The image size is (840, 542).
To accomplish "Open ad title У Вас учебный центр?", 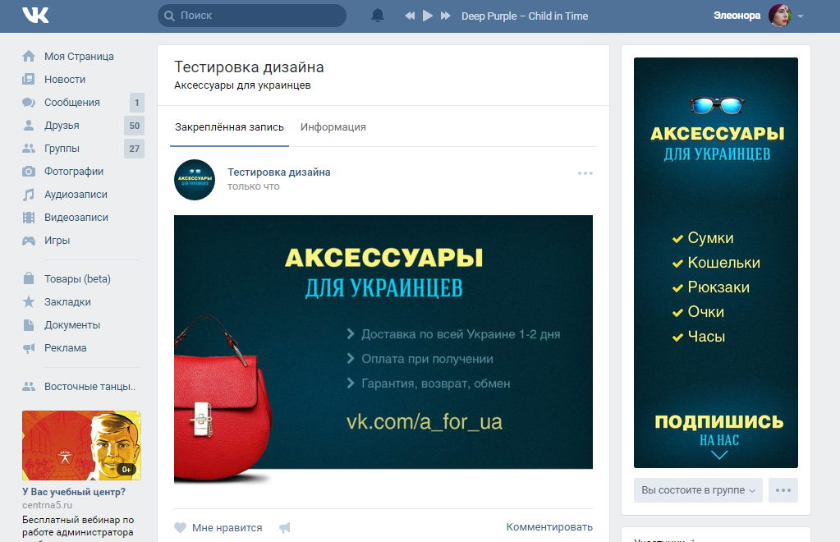I will point(73,492).
